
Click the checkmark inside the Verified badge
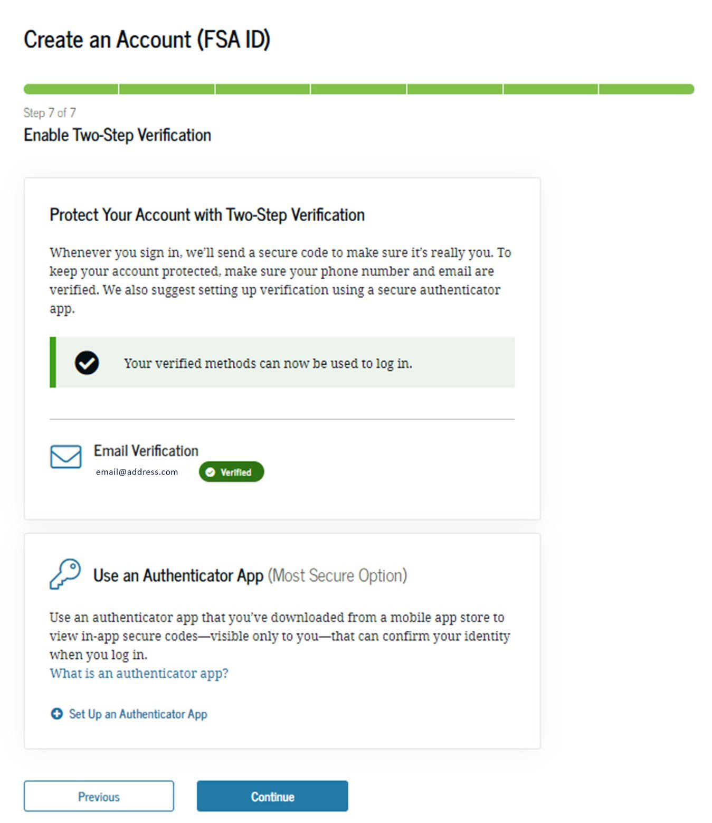point(211,472)
